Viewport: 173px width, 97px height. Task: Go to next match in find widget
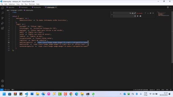148,13
